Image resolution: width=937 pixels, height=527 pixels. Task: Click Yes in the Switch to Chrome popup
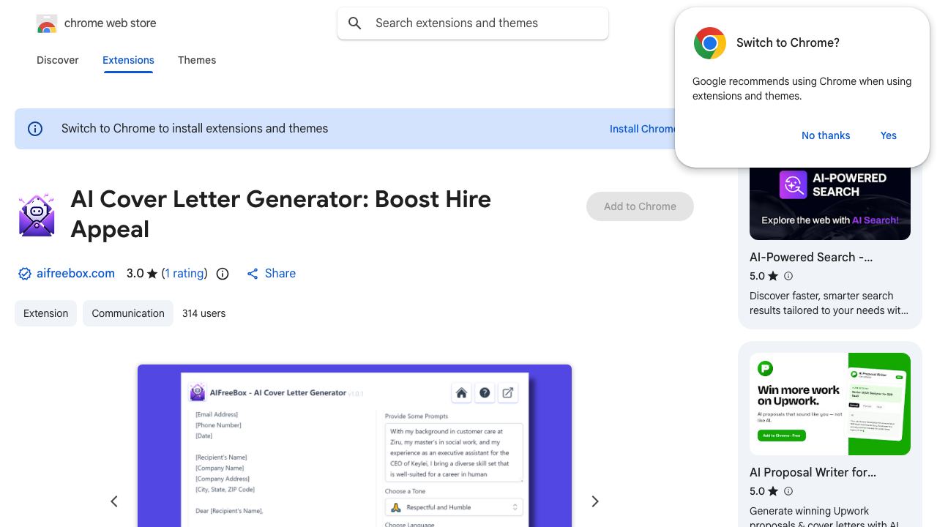tap(889, 135)
